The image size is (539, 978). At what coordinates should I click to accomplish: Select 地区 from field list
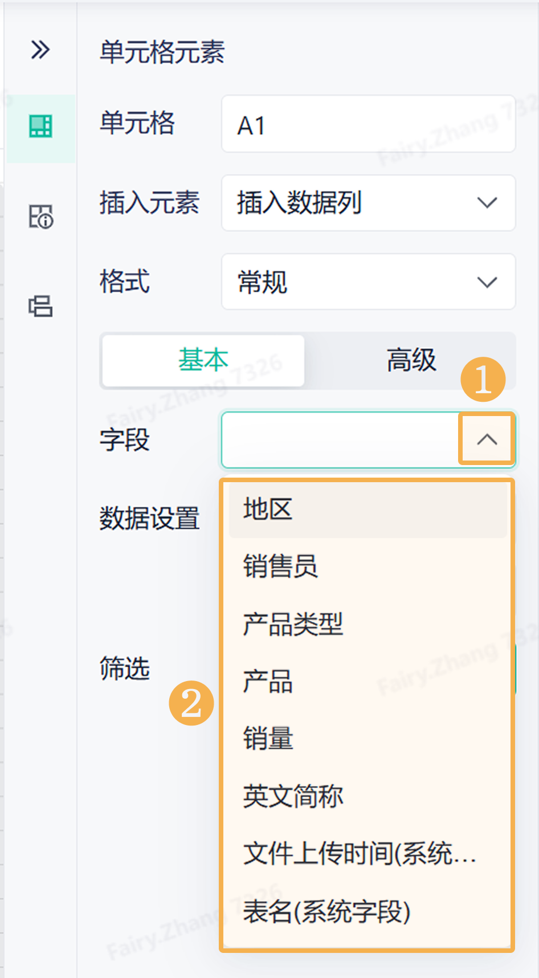click(x=367, y=510)
